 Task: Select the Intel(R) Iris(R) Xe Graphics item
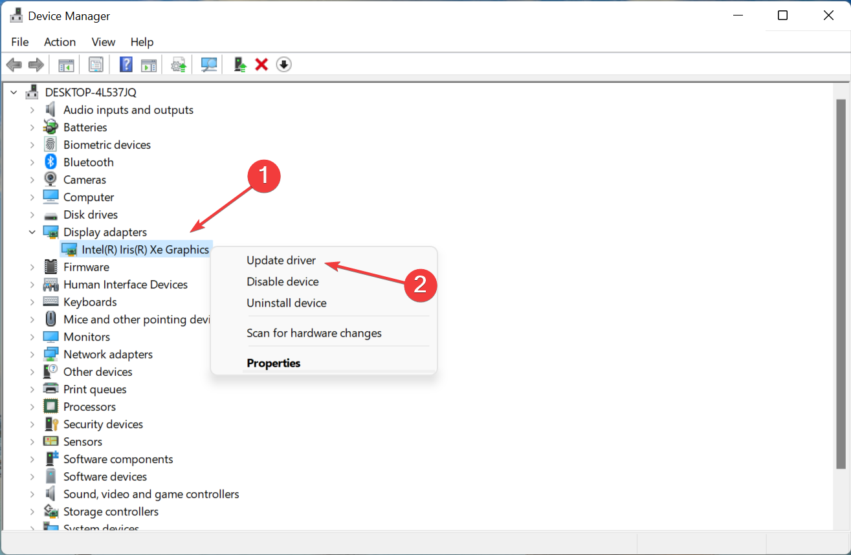pyautogui.click(x=145, y=250)
